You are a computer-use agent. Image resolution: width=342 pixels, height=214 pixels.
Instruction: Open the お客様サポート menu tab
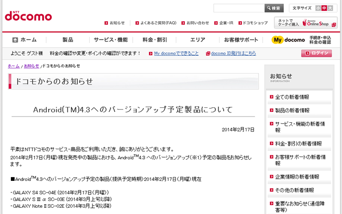241,40
